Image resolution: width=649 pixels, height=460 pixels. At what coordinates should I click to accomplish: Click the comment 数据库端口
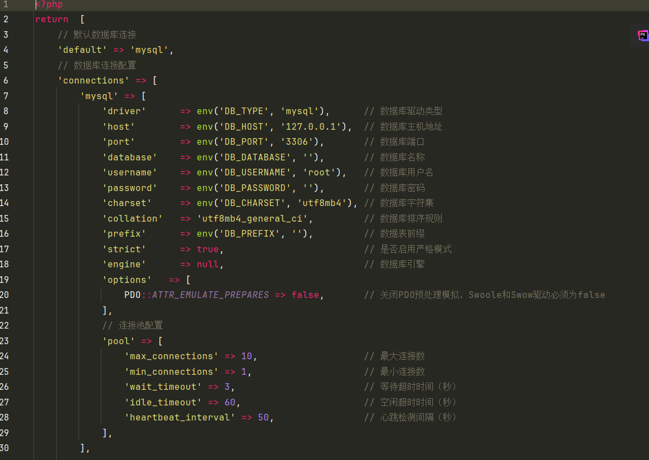[394, 142]
